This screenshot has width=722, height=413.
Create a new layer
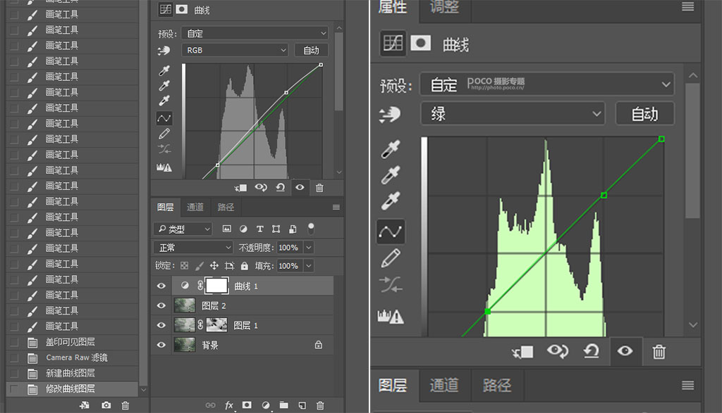click(302, 405)
